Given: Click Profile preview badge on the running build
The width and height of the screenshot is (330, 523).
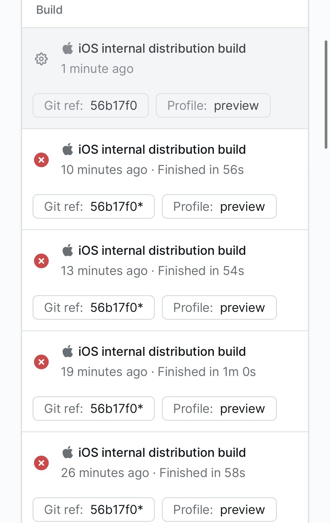Looking at the screenshot, I should (213, 105).
